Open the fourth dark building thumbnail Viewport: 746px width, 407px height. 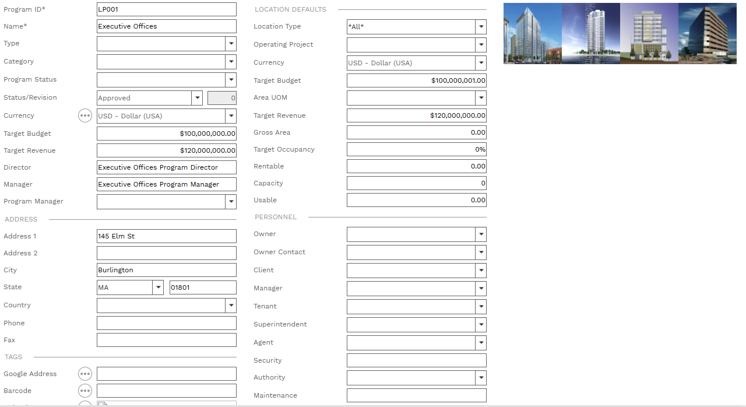[707, 33]
